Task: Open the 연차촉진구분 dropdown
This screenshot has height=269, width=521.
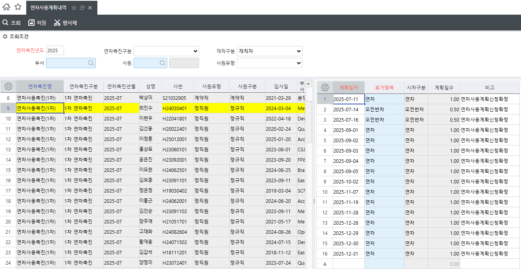Action: pyautogui.click(x=166, y=51)
